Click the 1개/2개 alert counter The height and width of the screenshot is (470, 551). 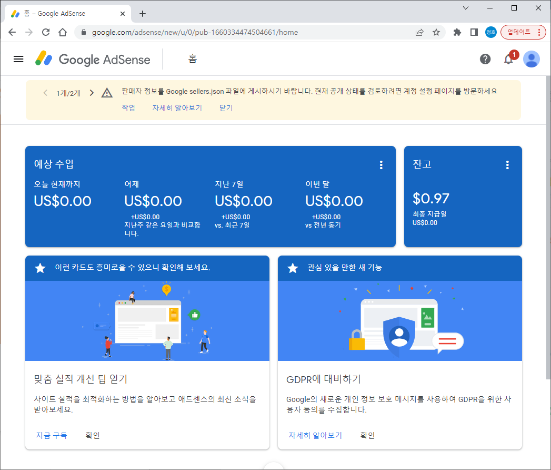pos(68,93)
